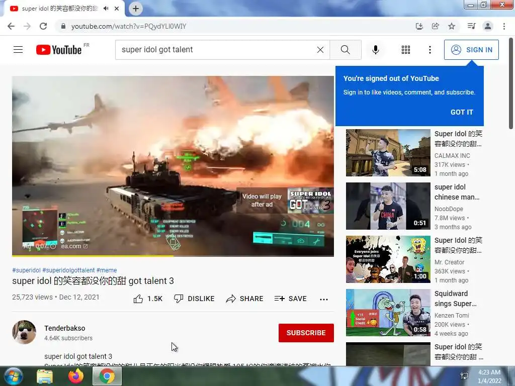This screenshot has height=386, width=515.
Task: Mute the tab using the speaker icon
Action: pos(106,9)
